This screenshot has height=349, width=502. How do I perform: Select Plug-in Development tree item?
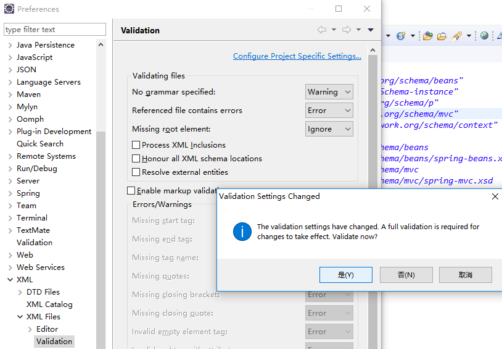54,132
